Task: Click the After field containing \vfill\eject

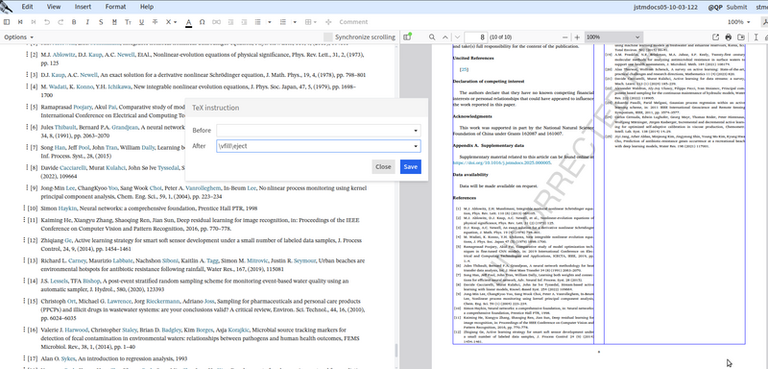Action: 319,146
